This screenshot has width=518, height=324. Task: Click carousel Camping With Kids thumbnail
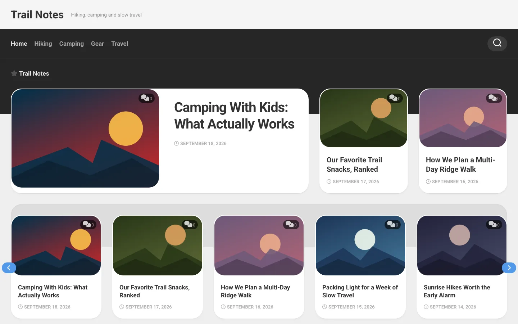point(56,246)
